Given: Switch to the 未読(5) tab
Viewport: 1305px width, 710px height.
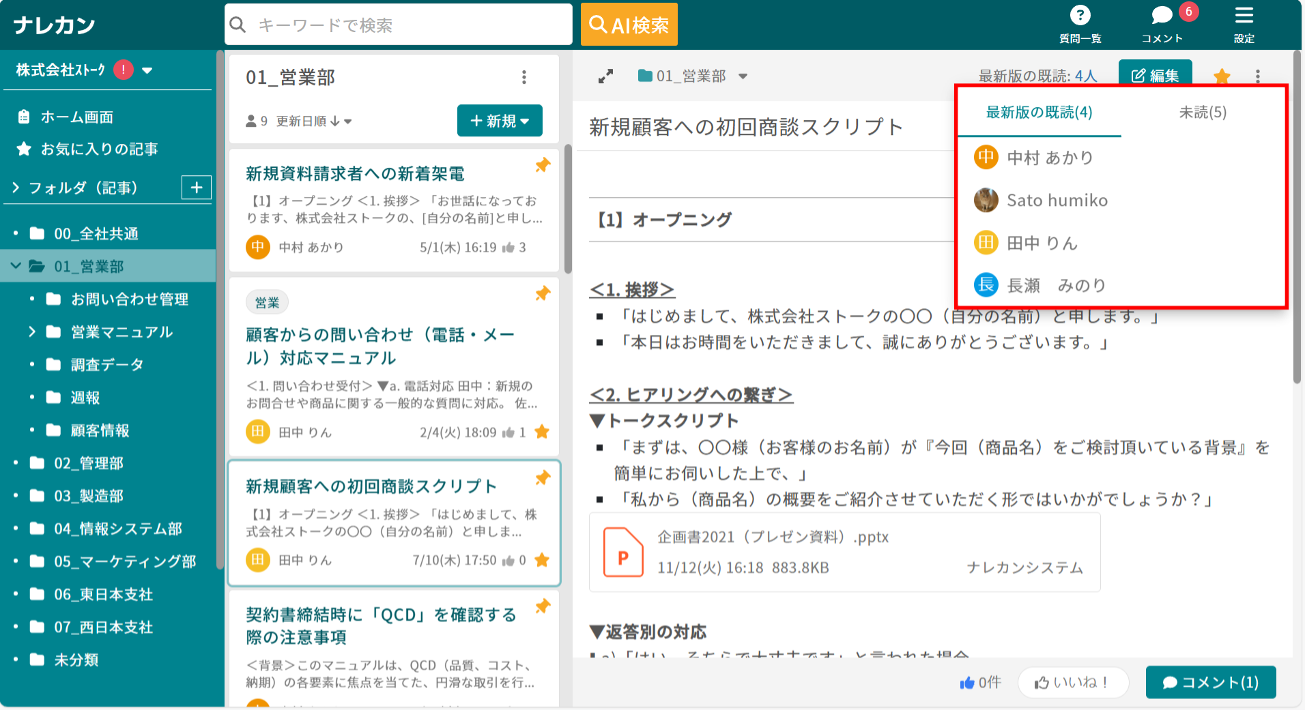Looking at the screenshot, I should tap(1203, 113).
